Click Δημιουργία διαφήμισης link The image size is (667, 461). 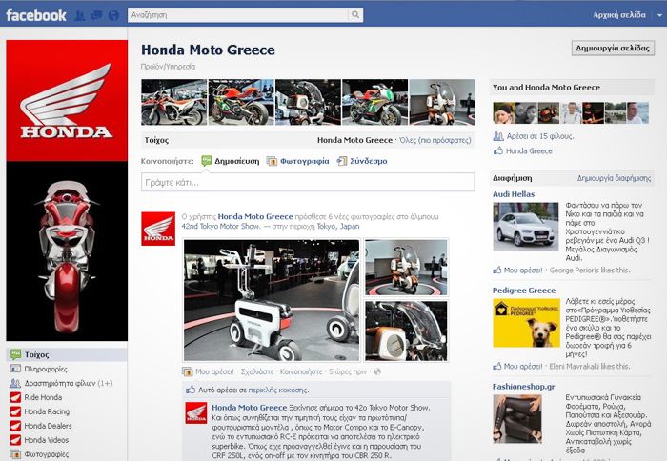(614, 178)
